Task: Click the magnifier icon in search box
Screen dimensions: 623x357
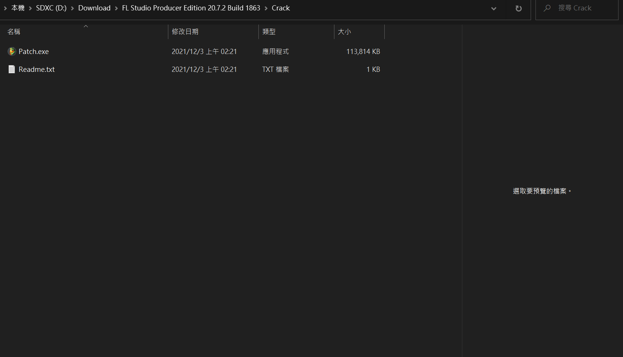Action: [x=547, y=8]
